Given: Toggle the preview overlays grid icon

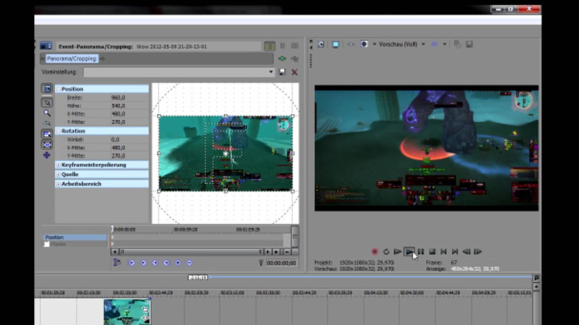Looking at the screenshot, I should click(434, 44).
